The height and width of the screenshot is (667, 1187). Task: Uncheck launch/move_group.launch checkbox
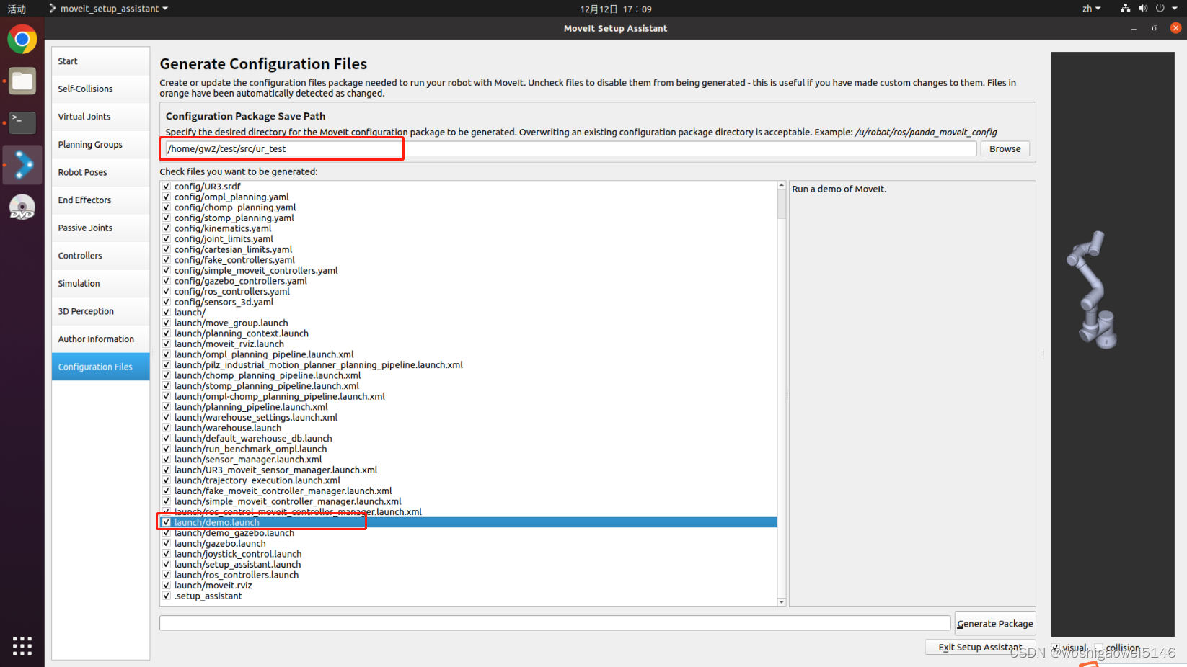coord(167,323)
